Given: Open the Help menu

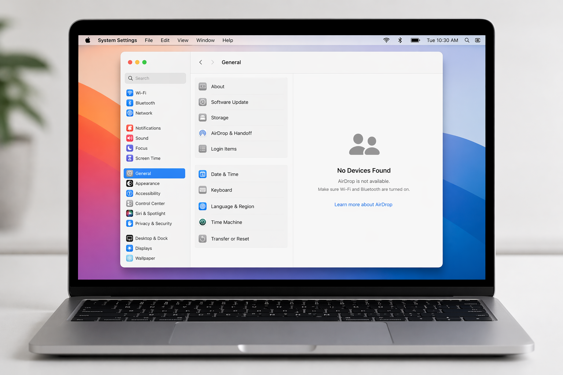Looking at the screenshot, I should (x=228, y=40).
